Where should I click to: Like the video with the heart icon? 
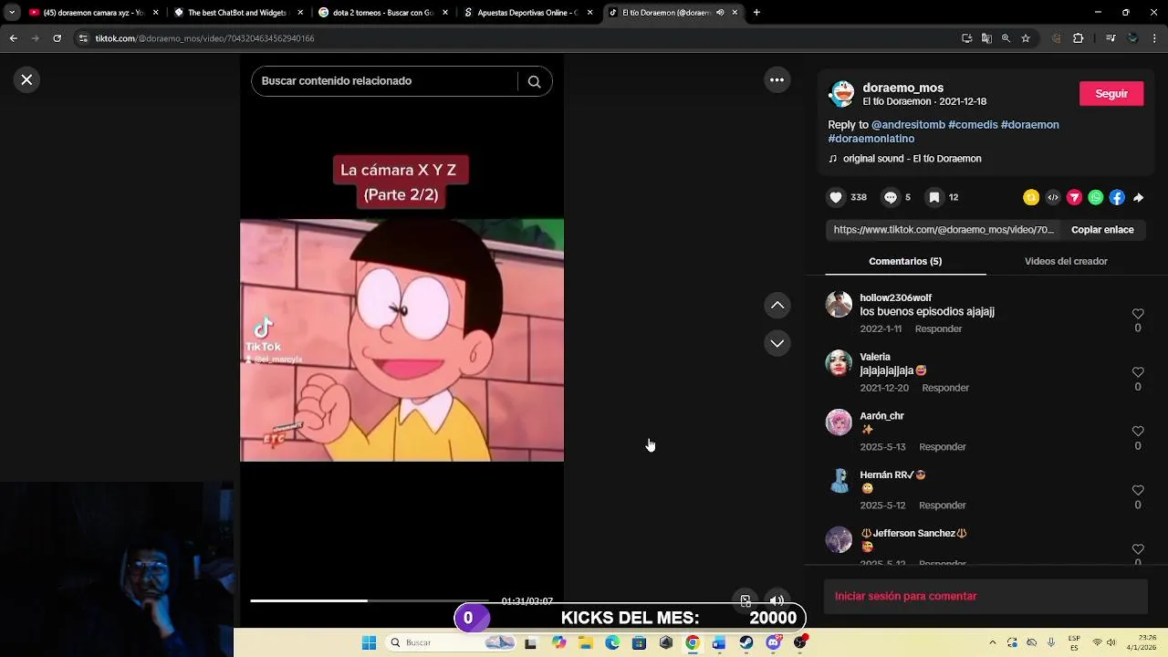(x=836, y=197)
